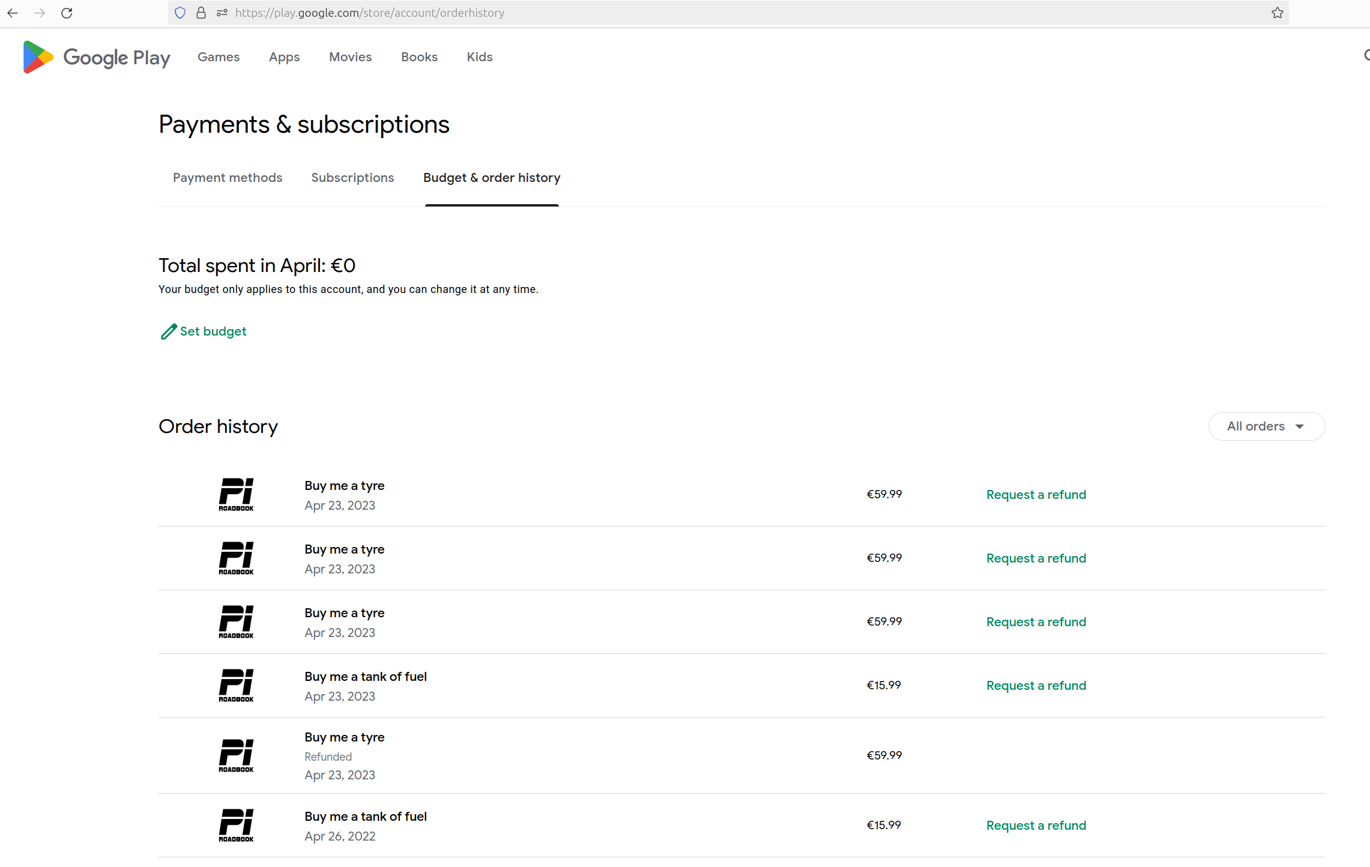Viewport: 1370px width, 867px height.
Task: Click the €15.99 price of Apr 26, 2022 order
Action: [884, 825]
